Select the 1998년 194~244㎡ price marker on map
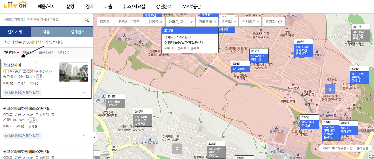 (240, 66)
